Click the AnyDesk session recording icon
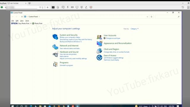The image size is (190, 107). pyautogui.click(x=91, y=7)
